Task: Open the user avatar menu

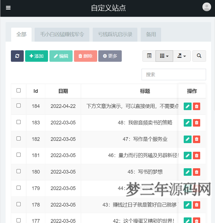Action: coord(207,7)
